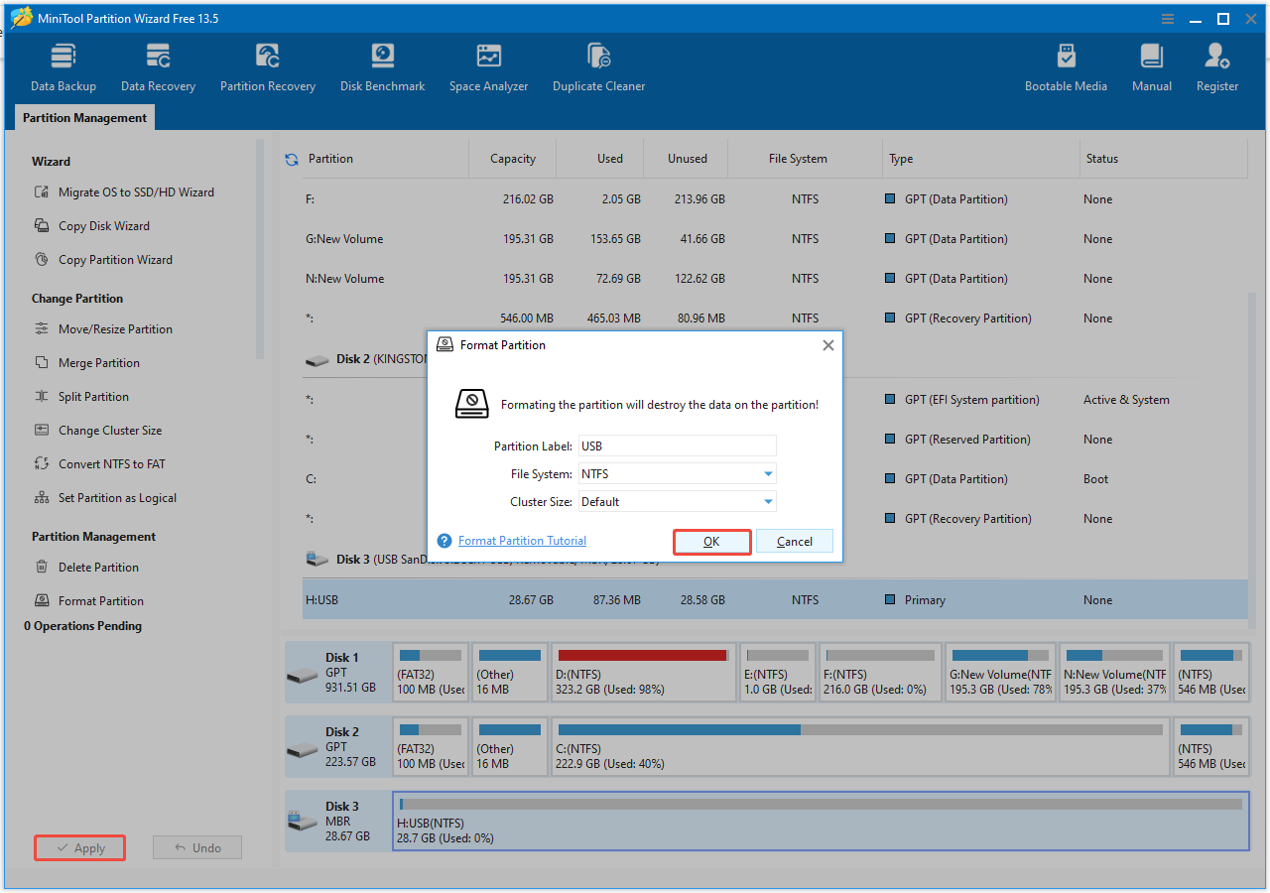Open the Data Backup tool

point(63,65)
